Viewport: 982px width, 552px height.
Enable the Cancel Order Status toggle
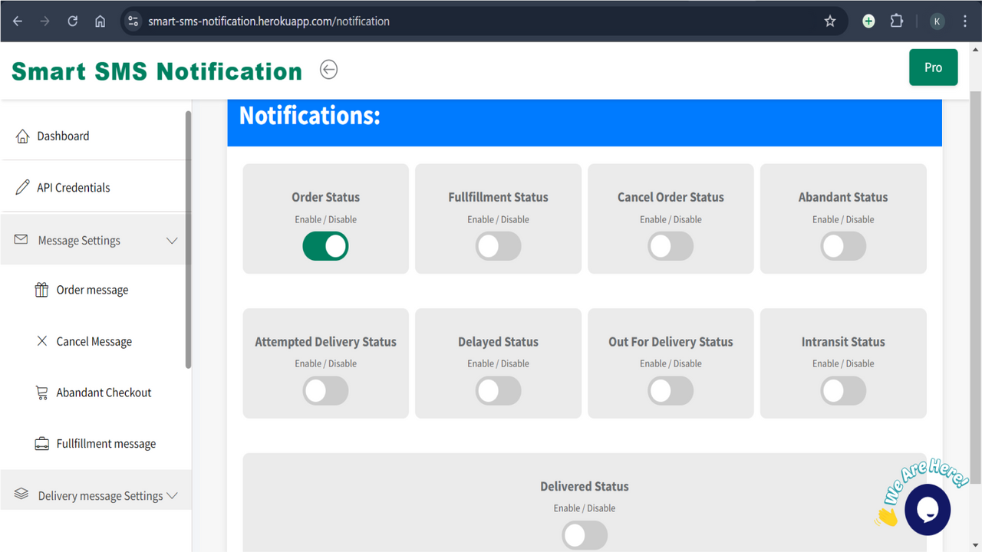click(x=671, y=246)
